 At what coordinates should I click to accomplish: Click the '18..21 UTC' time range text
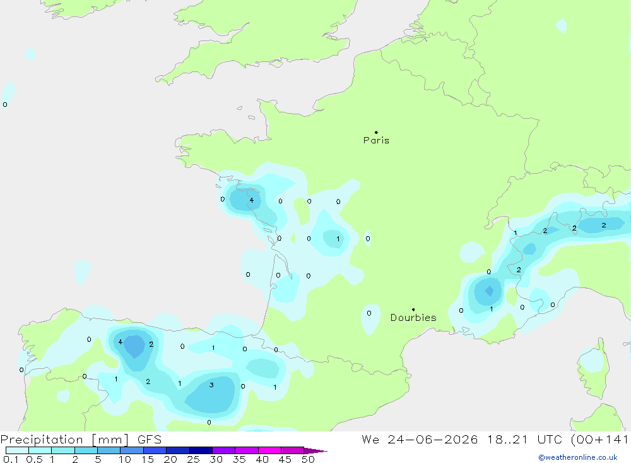(524, 439)
